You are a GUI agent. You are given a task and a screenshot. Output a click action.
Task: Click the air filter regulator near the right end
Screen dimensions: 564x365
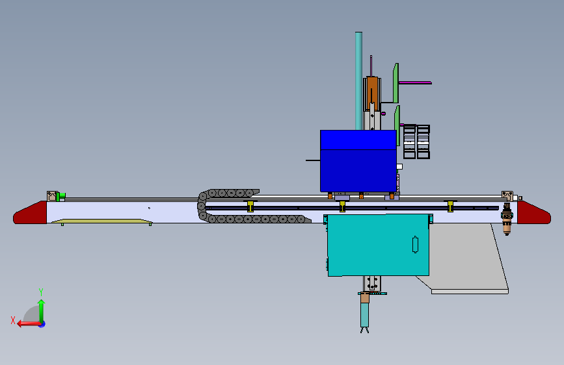pos(507,219)
